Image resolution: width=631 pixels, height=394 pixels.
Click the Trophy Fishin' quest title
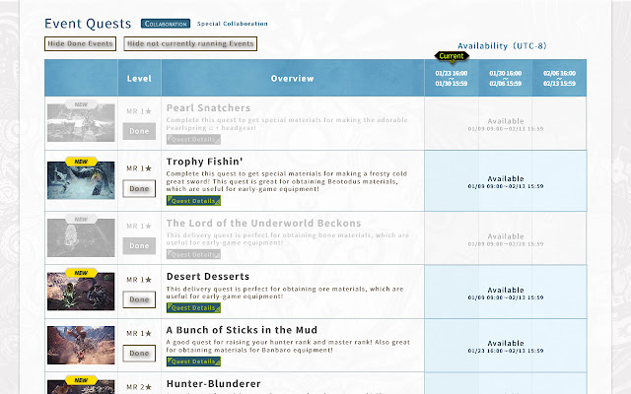coord(204,162)
